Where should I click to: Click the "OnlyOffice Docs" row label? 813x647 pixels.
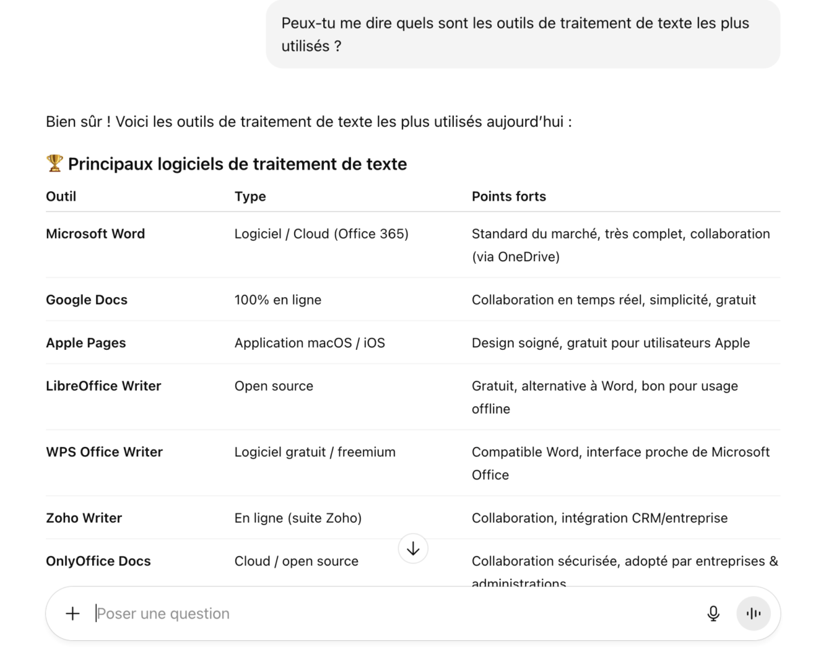(98, 562)
